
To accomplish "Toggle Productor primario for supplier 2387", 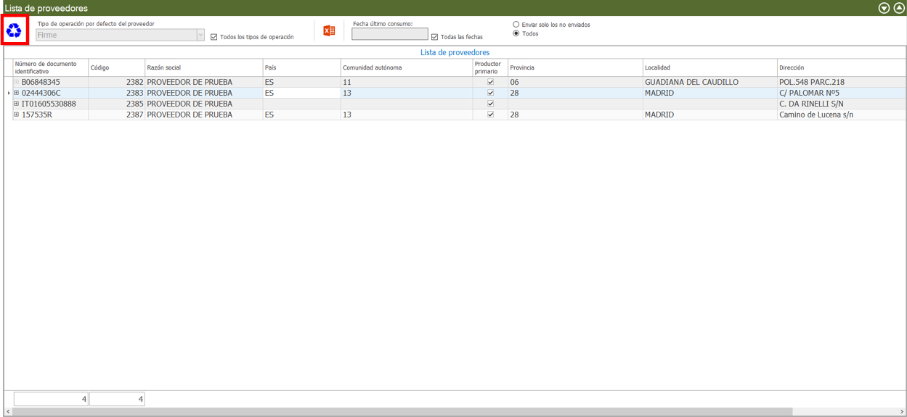I will tap(490, 115).
